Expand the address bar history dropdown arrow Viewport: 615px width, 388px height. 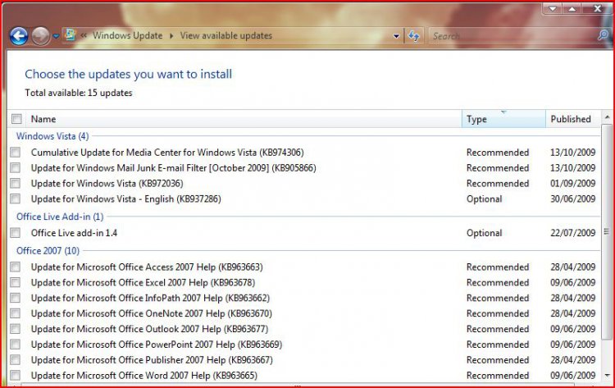(396, 36)
